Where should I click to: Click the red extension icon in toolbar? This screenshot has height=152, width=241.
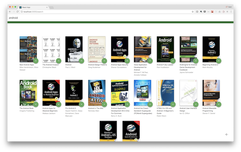click(x=212, y=12)
